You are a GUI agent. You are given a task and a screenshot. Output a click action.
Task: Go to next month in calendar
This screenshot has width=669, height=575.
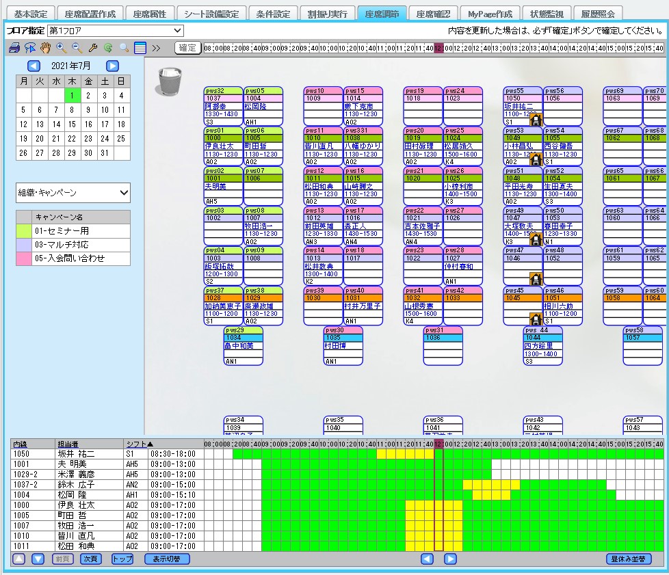112,66
